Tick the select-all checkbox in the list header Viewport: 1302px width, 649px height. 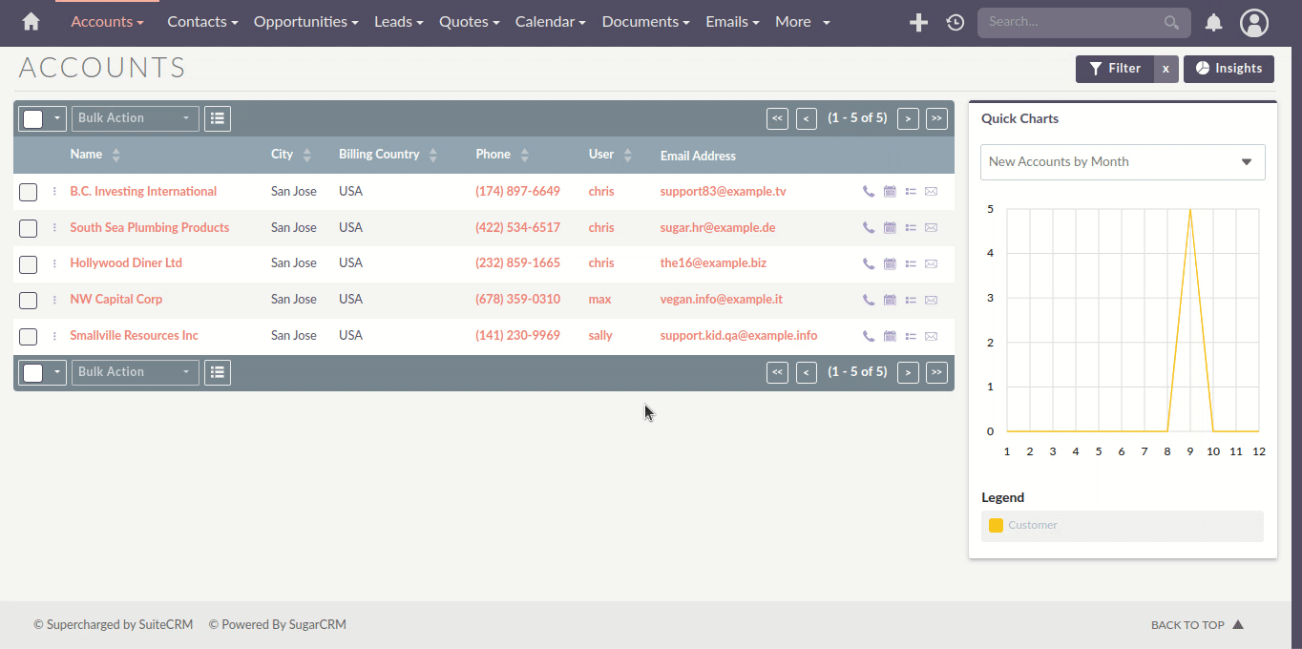pyautogui.click(x=34, y=118)
